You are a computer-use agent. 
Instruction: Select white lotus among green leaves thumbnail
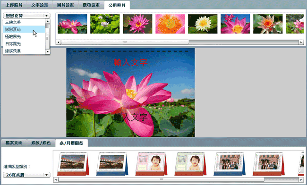coord(105,24)
